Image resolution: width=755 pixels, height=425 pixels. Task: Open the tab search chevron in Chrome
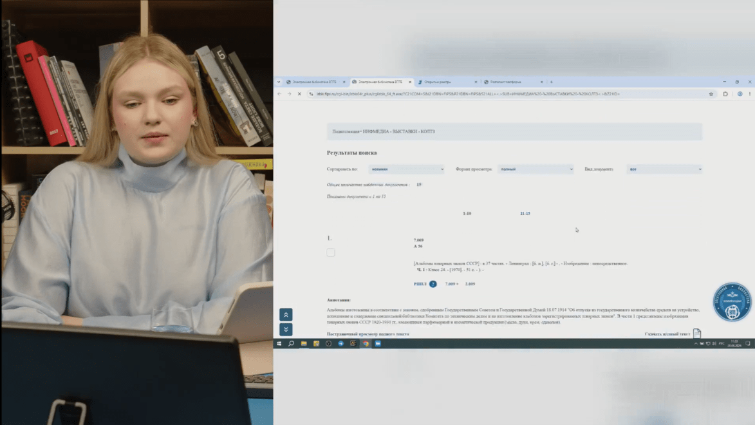tap(279, 82)
